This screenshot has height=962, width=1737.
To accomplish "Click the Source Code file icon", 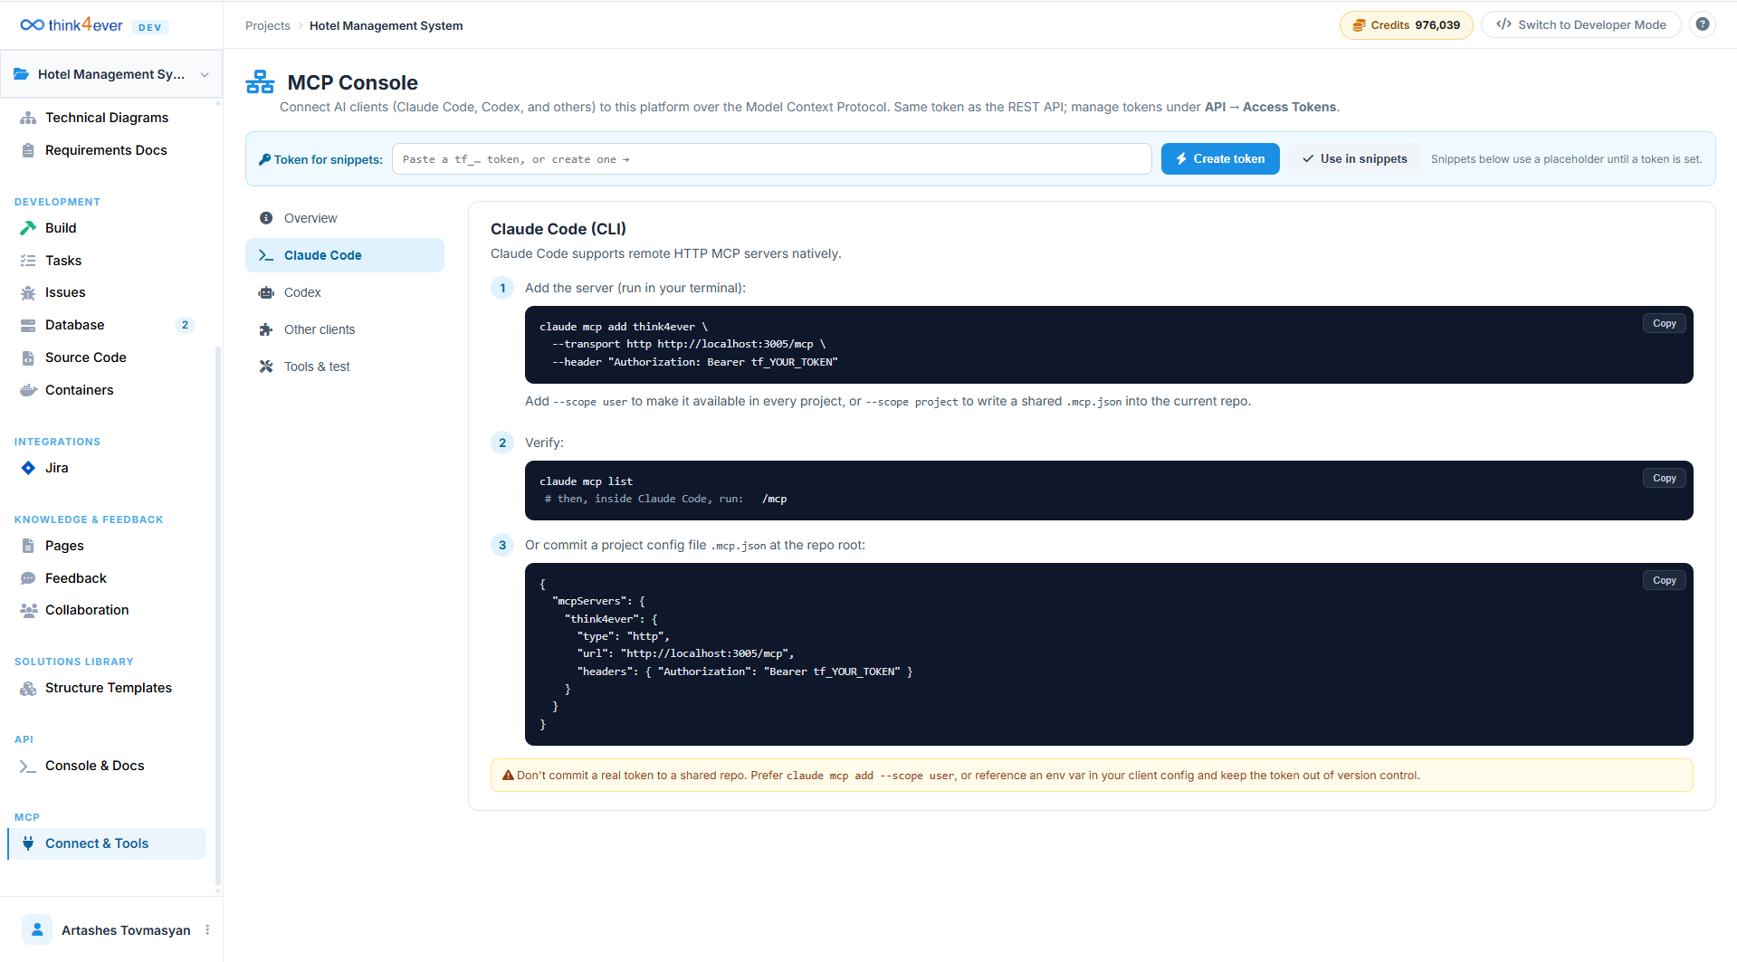I will [28, 357].
